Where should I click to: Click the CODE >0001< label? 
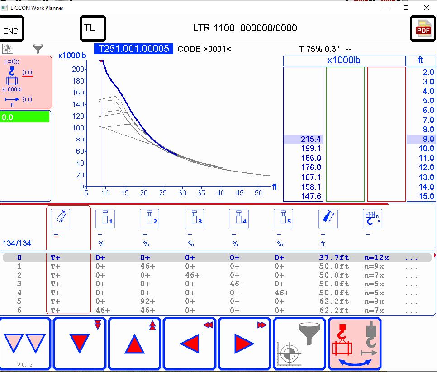[204, 49]
